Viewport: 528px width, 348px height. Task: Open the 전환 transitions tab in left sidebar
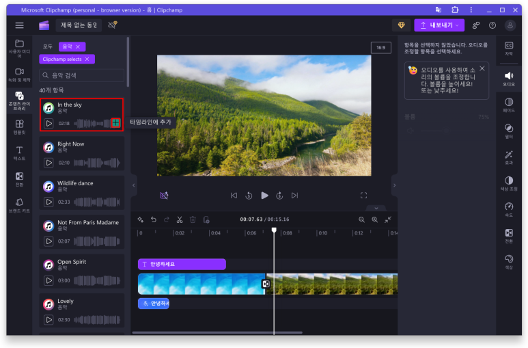click(19, 179)
